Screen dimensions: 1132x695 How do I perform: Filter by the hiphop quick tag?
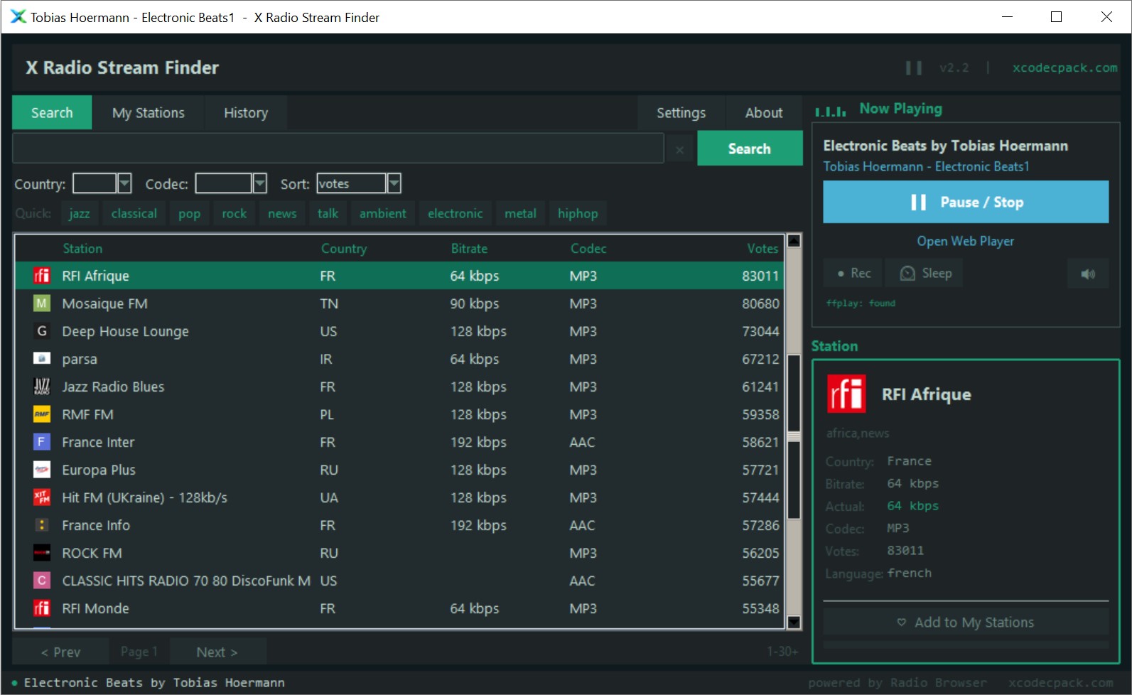578,213
